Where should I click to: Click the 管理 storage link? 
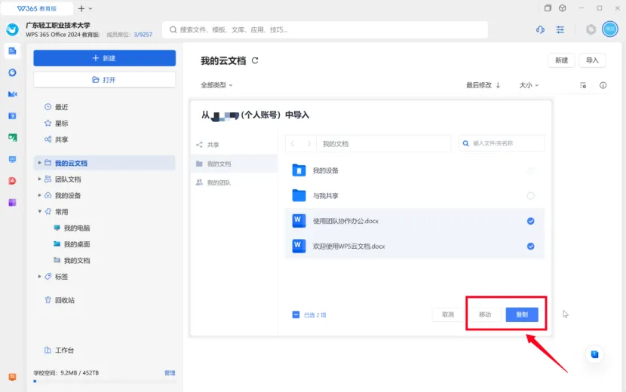170,373
